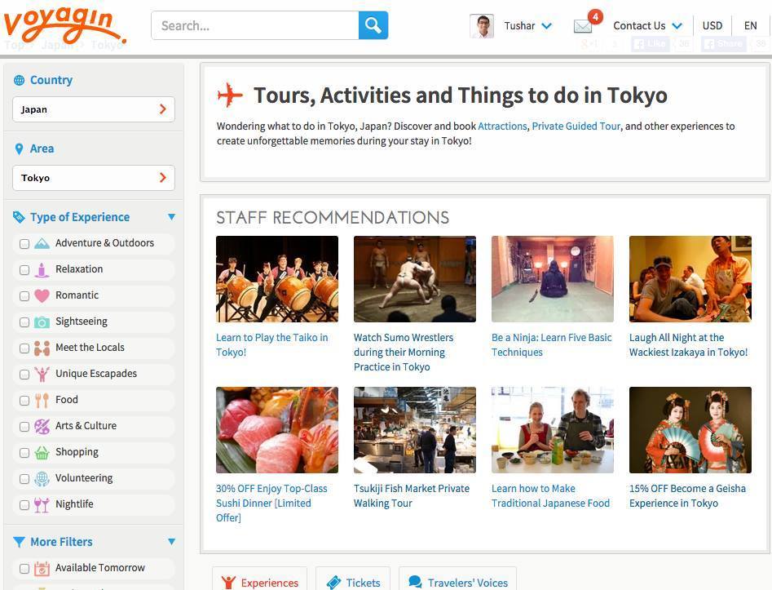Viewport: 772px width, 590px height.
Task: Enable the Food filter checkbox
Action: pyautogui.click(x=24, y=401)
